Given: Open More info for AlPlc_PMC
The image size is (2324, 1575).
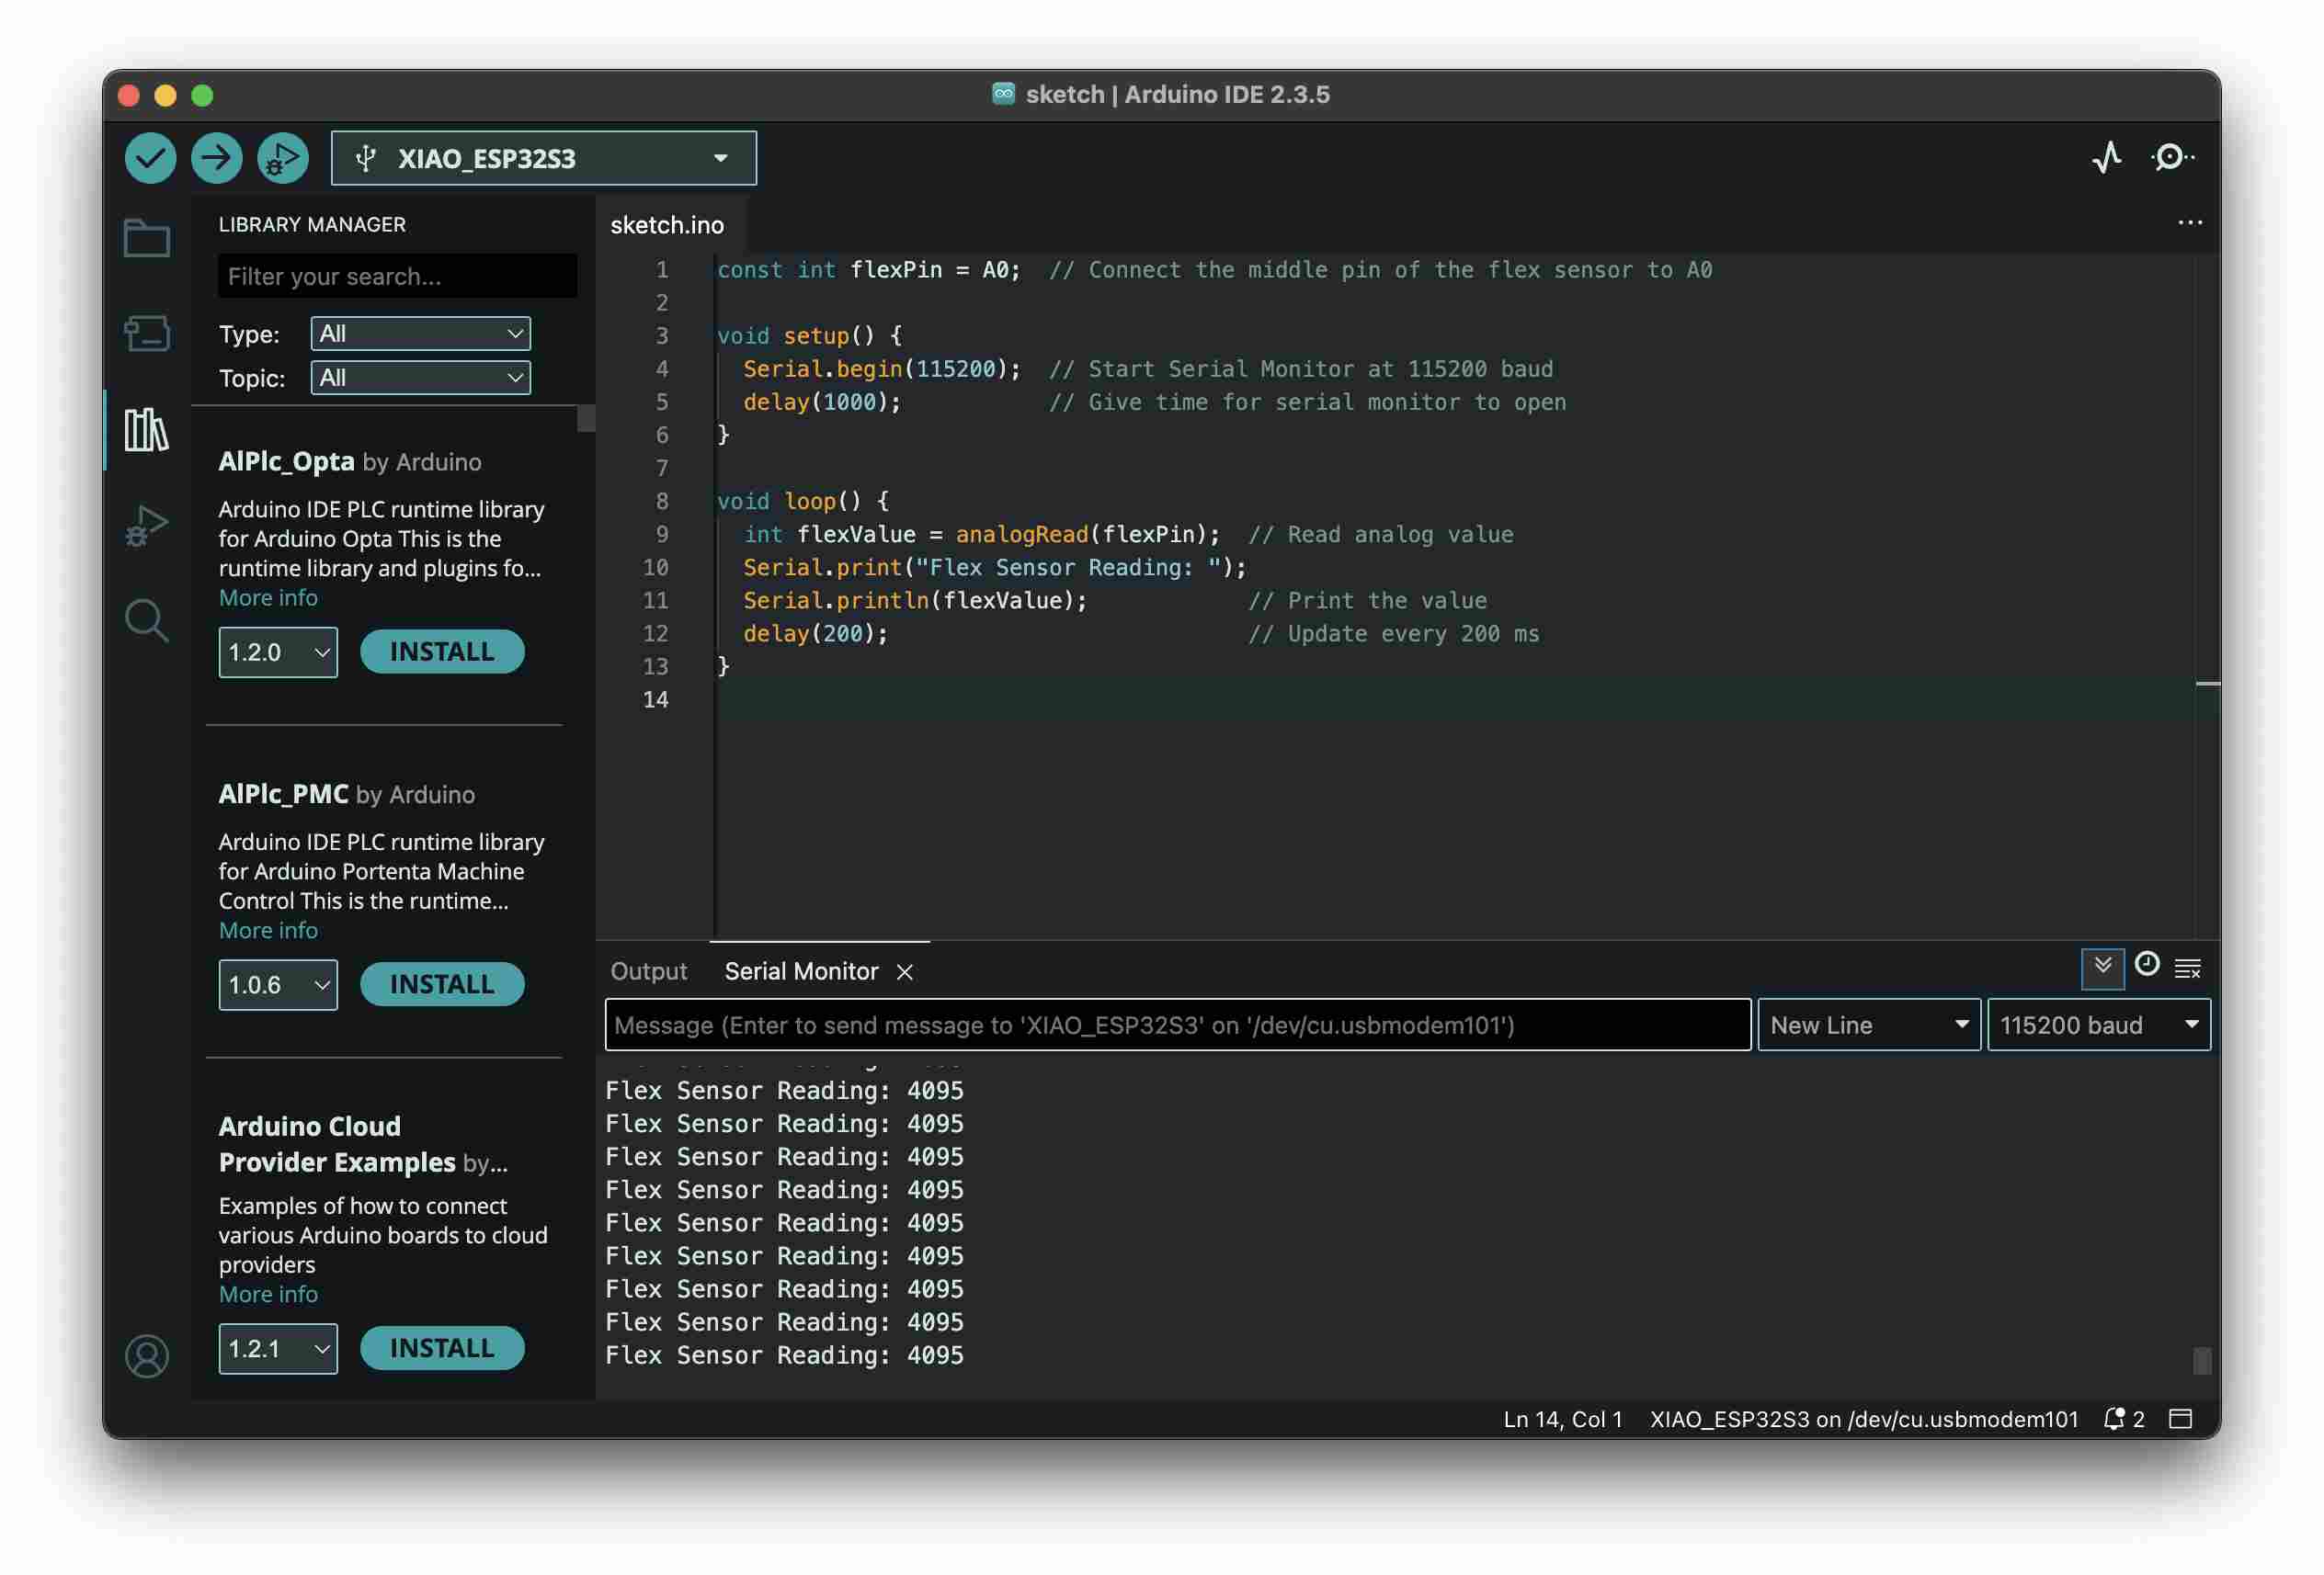Looking at the screenshot, I should click(268, 931).
